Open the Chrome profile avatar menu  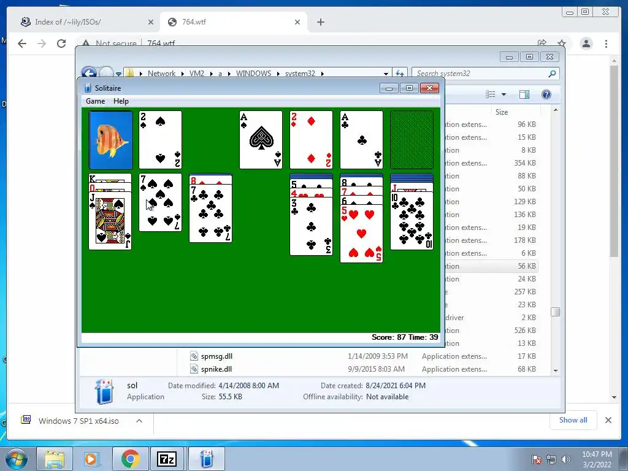[x=586, y=44]
